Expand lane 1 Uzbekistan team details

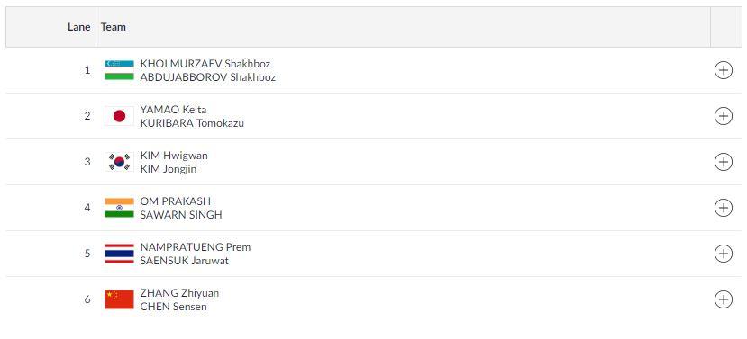pos(724,70)
